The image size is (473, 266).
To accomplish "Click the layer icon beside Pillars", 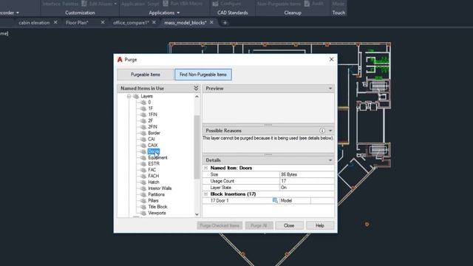I will (143, 200).
